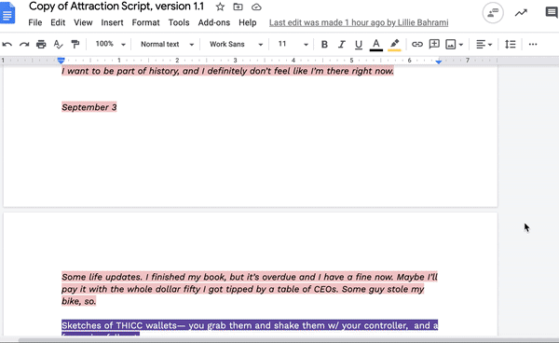Screen dimensions: 559x343
Task: Open the Tools menu
Action: [x=179, y=22]
